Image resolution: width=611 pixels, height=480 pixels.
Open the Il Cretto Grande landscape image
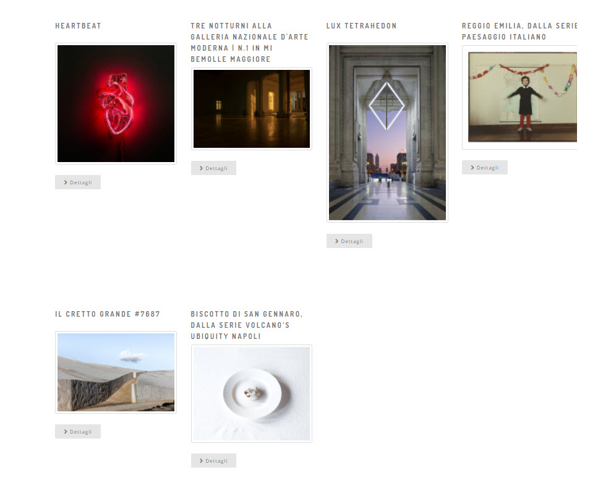click(116, 372)
